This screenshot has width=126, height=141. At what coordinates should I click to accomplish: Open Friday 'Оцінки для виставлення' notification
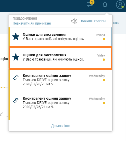pos(61,58)
